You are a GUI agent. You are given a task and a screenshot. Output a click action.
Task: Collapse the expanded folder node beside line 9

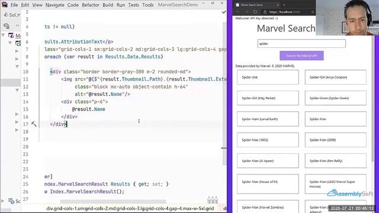(17, 66)
